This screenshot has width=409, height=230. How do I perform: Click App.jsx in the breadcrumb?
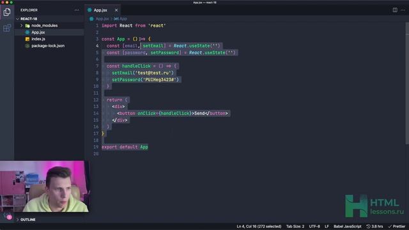102,19
